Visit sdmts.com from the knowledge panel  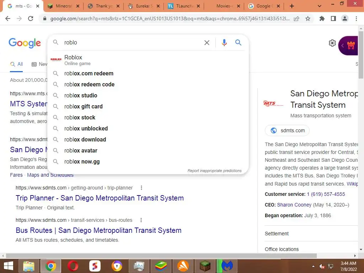pyautogui.click(x=287, y=130)
